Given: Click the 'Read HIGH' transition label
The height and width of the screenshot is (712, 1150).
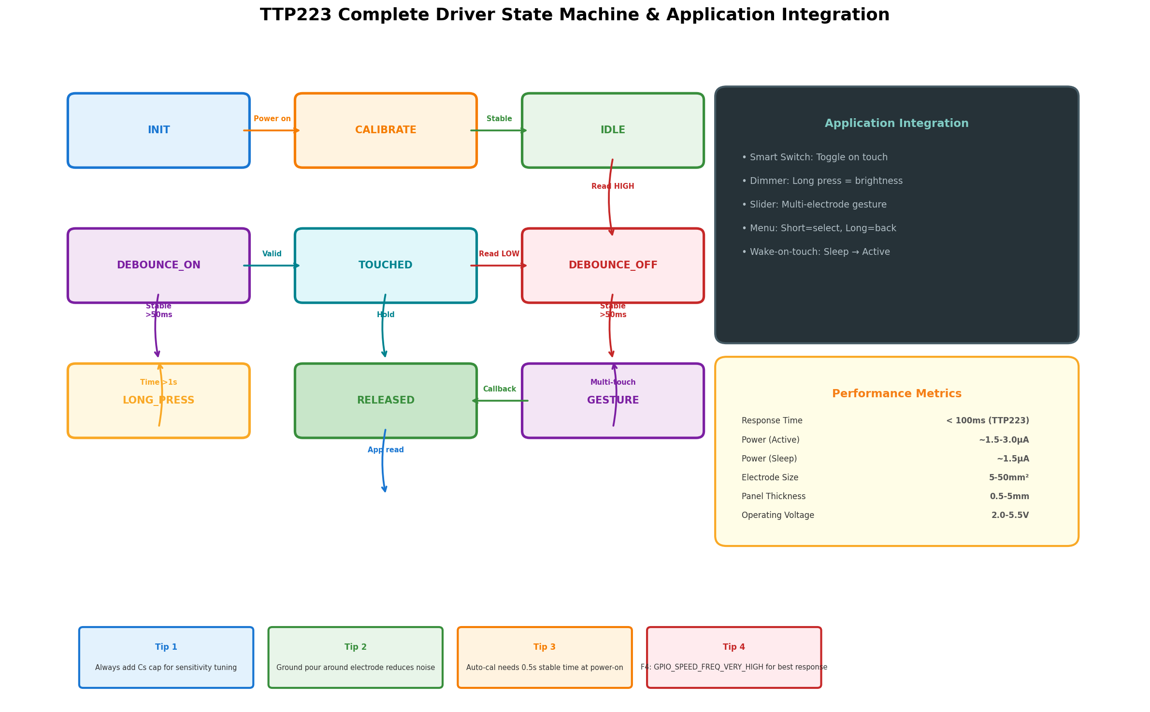Looking at the screenshot, I should 613,186.
